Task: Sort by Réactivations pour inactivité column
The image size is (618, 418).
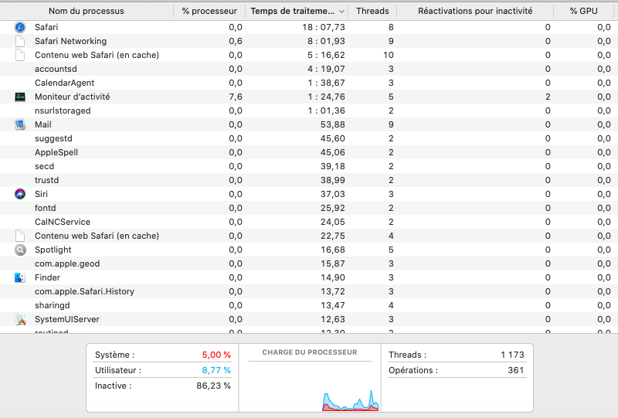Action: [475, 11]
